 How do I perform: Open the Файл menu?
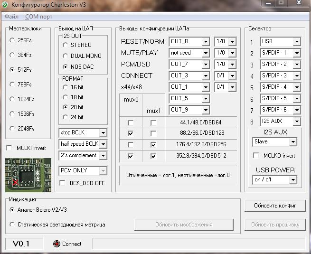(11, 17)
